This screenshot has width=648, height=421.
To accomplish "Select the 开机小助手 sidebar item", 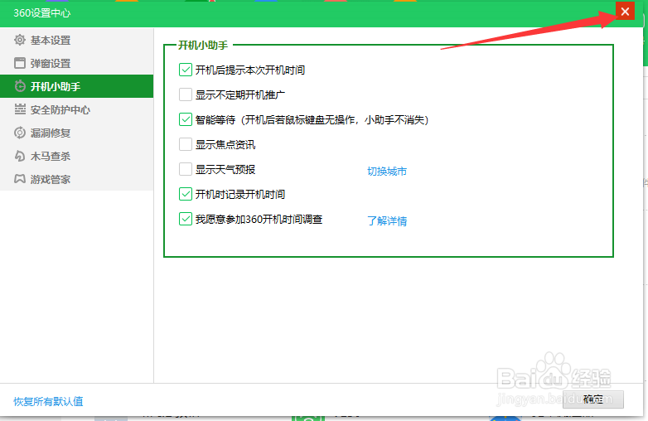I will point(76,86).
